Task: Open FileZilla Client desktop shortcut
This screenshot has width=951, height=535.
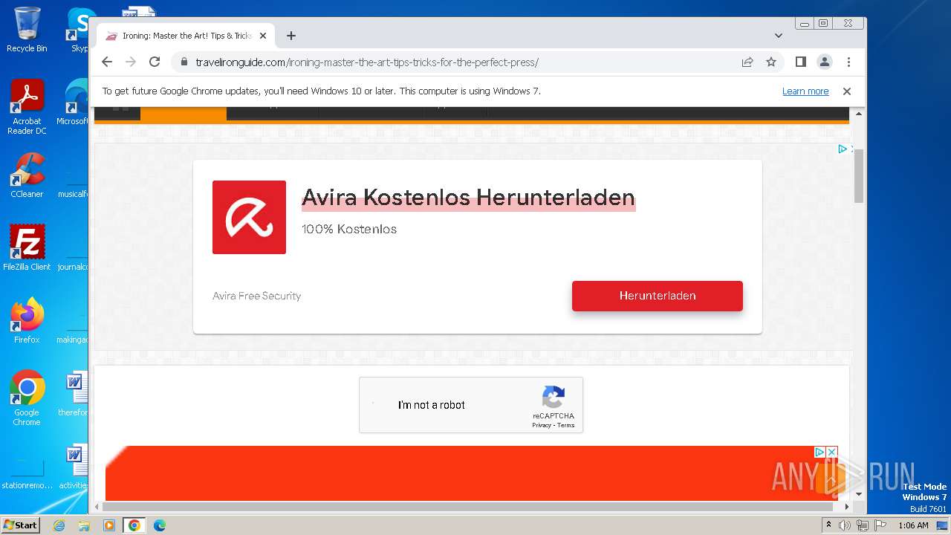Action: pyautogui.click(x=27, y=248)
